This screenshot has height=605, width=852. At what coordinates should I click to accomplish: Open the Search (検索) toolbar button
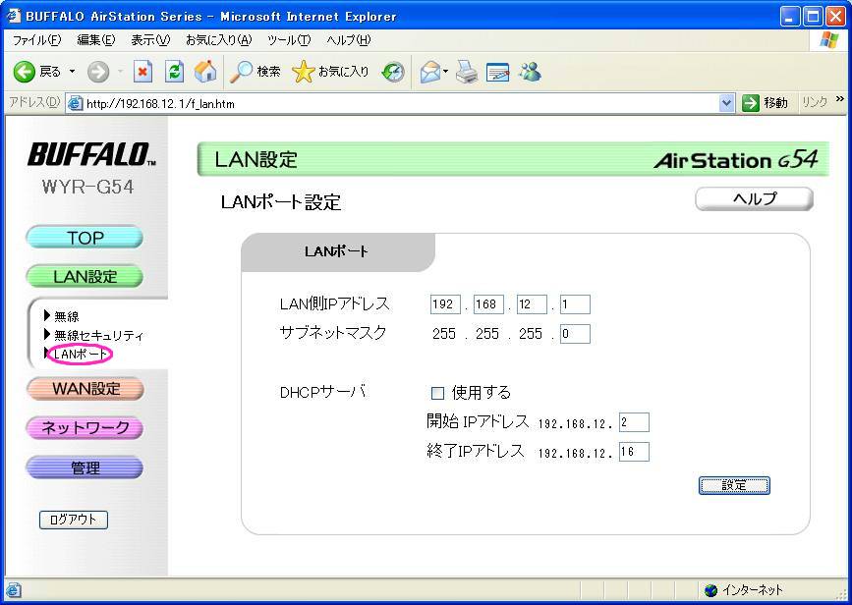click(256, 72)
